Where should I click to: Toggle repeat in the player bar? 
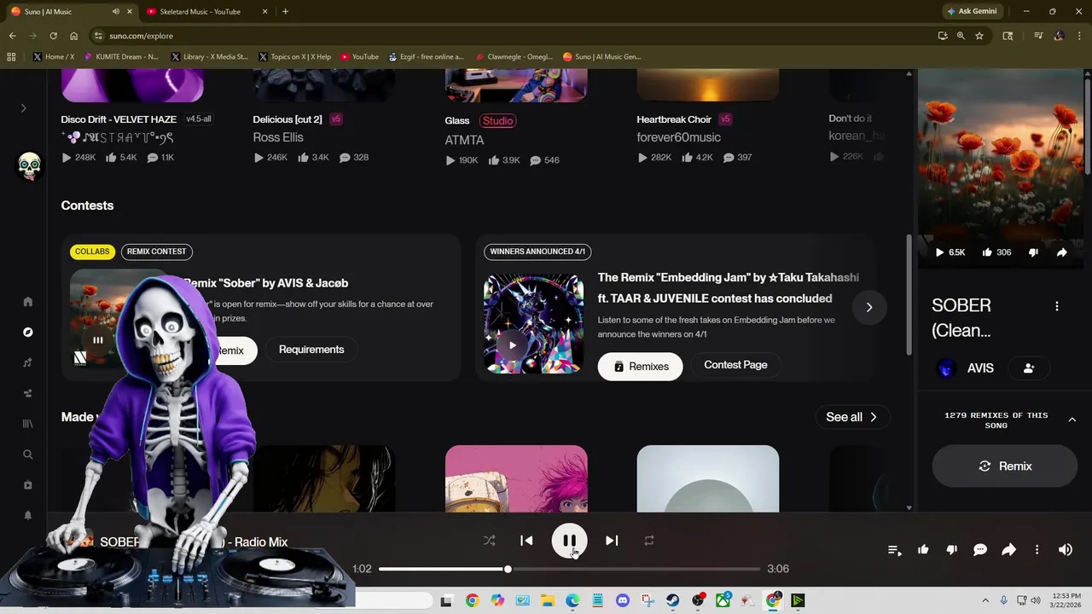[x=649, y=541]
